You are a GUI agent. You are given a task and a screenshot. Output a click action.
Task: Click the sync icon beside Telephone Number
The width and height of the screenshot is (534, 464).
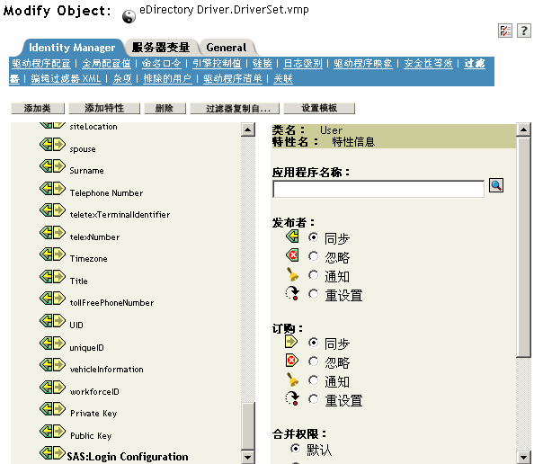click(52, 189)
